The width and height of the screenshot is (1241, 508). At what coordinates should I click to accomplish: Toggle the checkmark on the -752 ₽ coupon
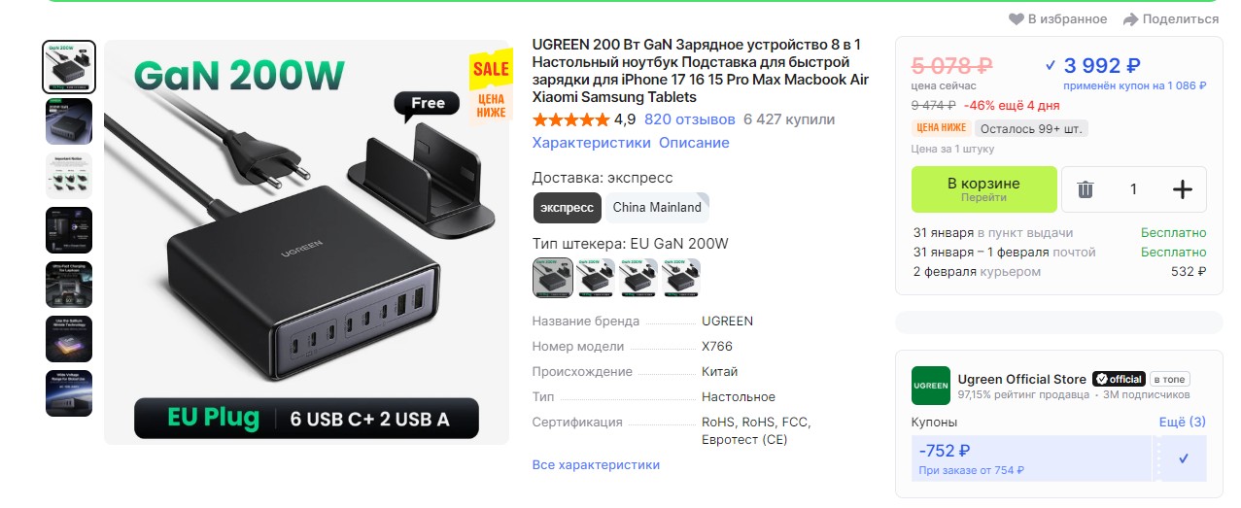(1183, 458)
